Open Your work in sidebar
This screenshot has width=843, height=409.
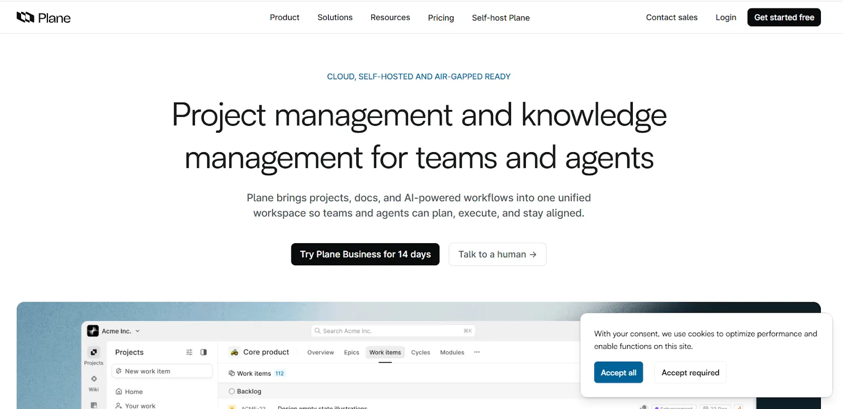tap(135, 406)
